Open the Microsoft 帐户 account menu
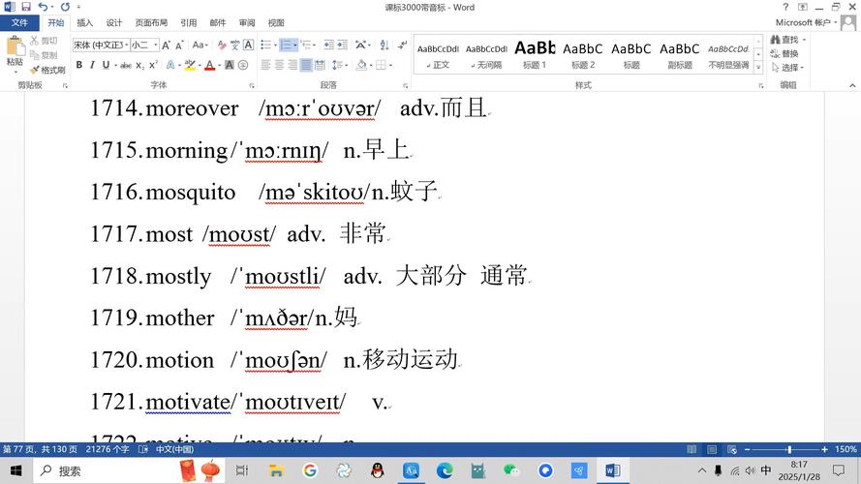Viewport: 861px width, 484px height. pyautogui.click(x=806, y=22)
